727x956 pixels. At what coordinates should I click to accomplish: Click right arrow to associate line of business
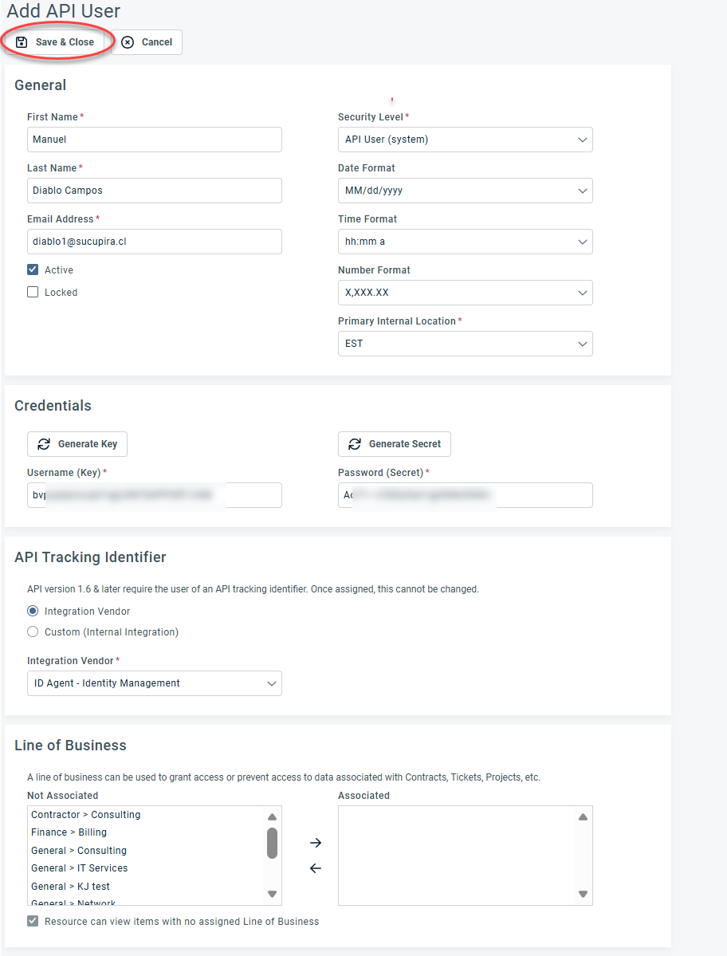pyautogui.click(x=316, y=843)
